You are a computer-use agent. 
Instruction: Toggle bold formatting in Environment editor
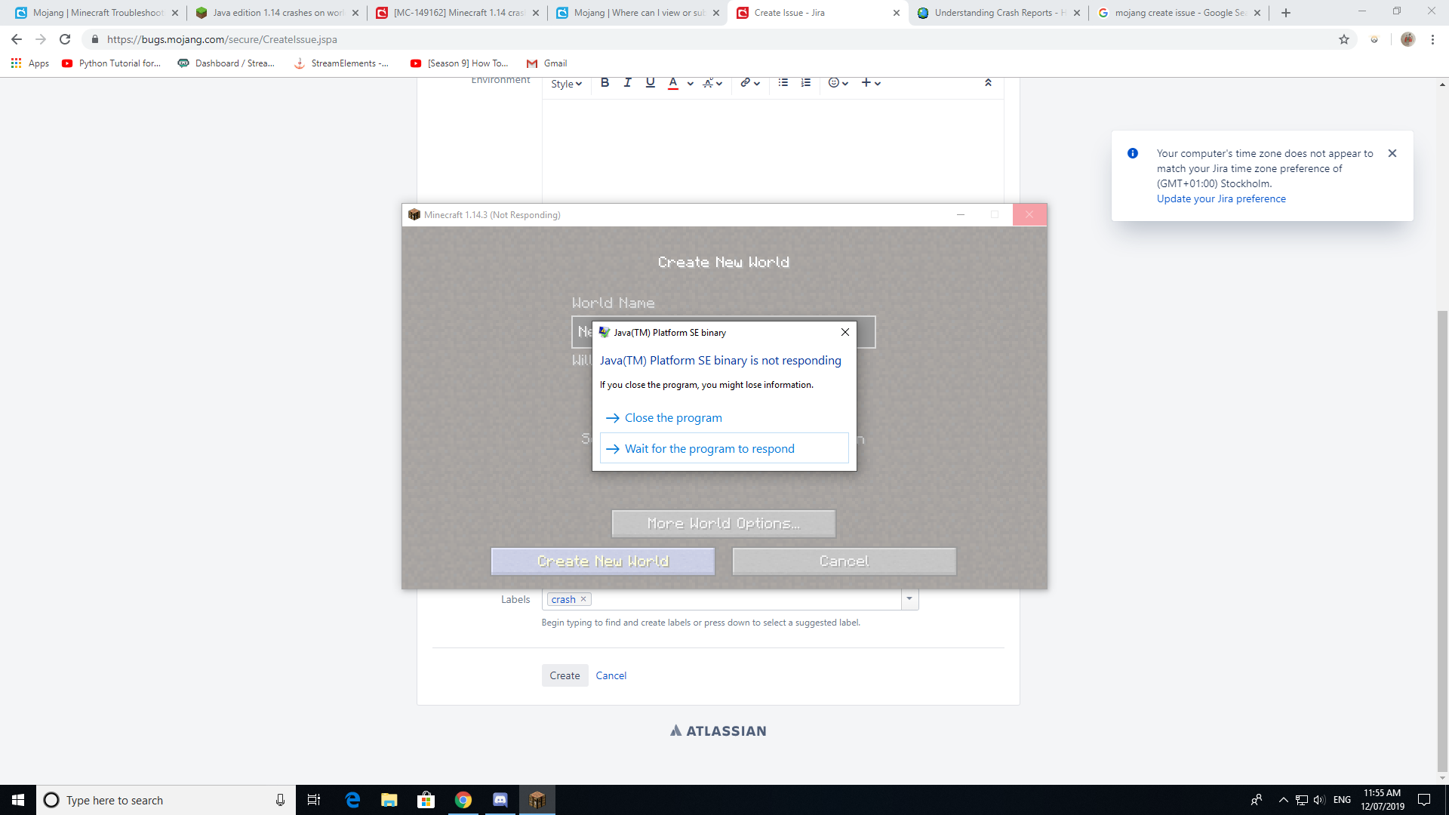coord(605,83)
